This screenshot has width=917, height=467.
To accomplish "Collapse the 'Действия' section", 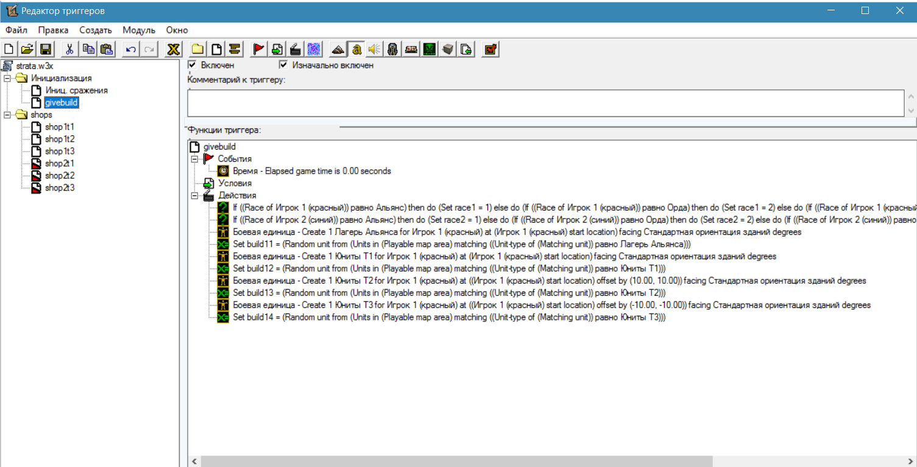I will pos(194,195).
